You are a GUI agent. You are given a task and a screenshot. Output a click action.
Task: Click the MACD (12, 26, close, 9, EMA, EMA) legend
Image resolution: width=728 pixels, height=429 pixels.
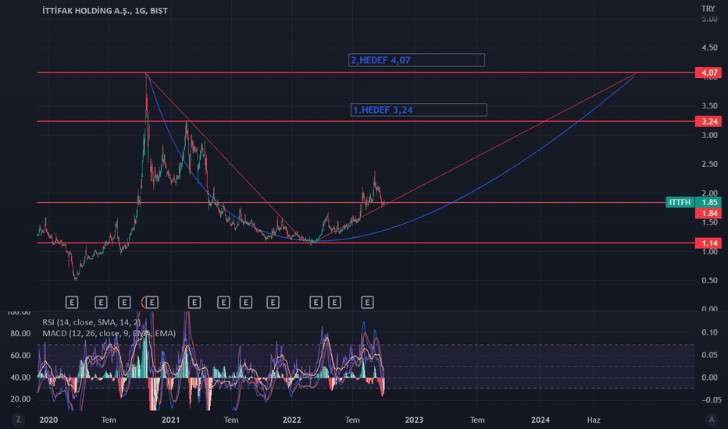(109, 334)
